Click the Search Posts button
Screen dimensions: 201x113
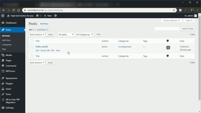click(x=187, y=29)
